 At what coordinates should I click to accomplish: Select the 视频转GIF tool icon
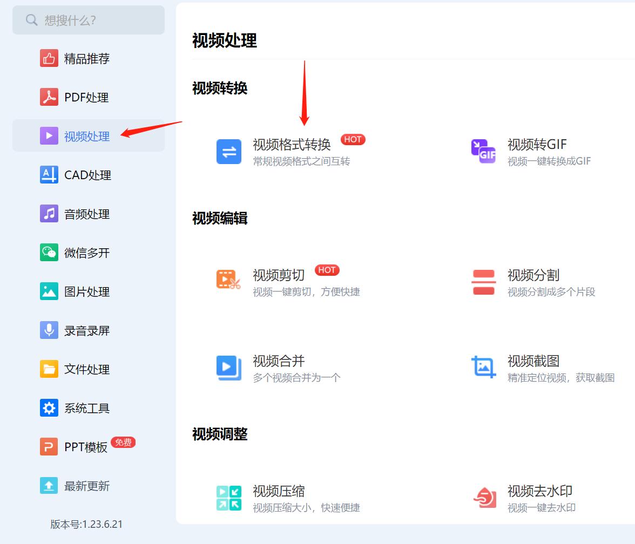(483, 152)
